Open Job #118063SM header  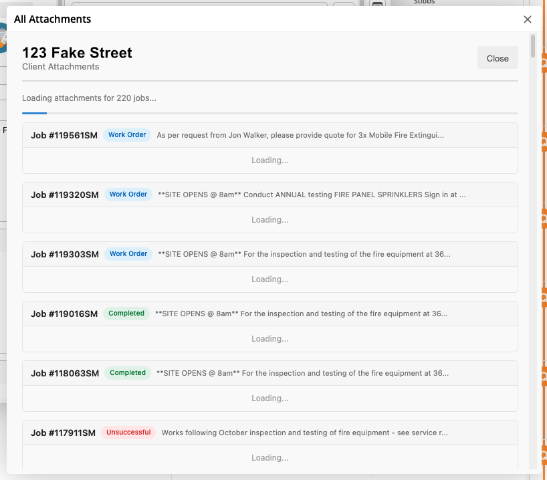(65, 373)
